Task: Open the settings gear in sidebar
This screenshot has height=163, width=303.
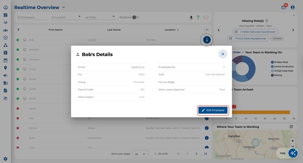Action: (x=5, y=159)
